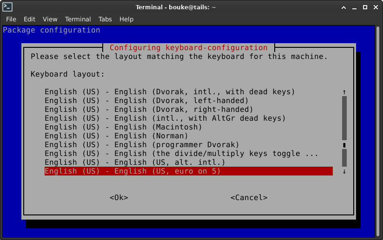Open the Terminal menu

pos(78,19)
